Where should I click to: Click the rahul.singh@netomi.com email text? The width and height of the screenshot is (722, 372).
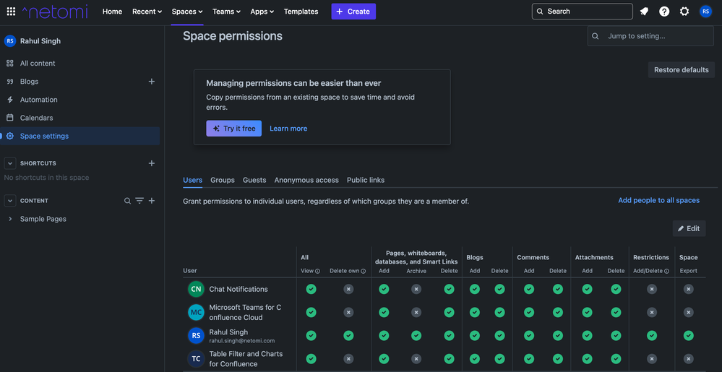pos(241,341)
